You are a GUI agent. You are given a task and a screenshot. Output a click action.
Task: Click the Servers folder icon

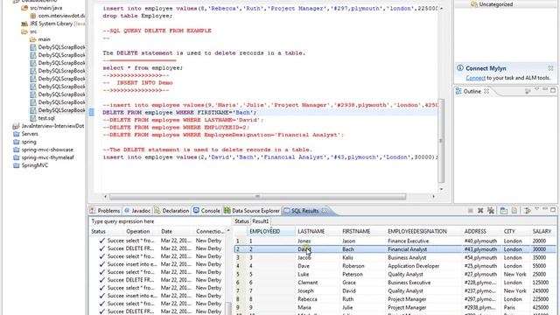[x=16, y=134]
